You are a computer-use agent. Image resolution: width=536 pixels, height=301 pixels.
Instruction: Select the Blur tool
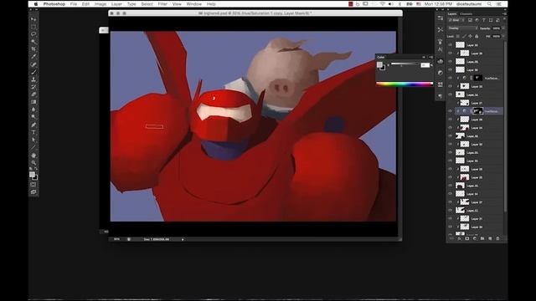tap(33, 110)
